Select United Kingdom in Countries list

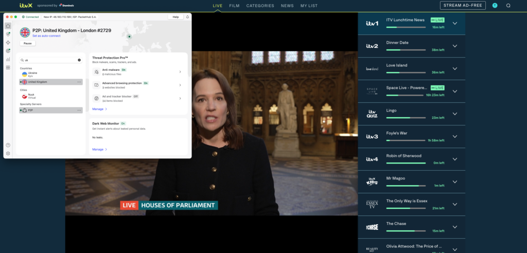tap(51, 82)
